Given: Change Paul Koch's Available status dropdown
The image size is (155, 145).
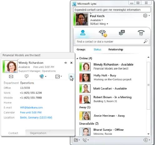Looking at the screenshot, I should (x=97, y=20).
